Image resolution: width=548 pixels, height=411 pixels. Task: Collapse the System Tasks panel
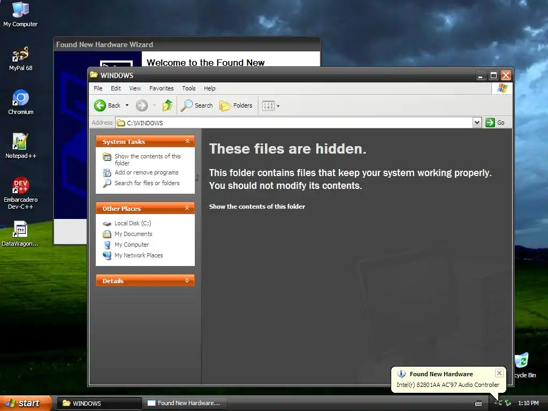click(187, 141)
